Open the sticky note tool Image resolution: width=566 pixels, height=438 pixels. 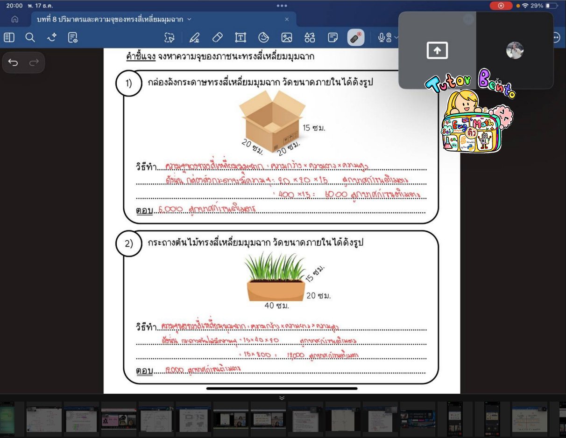coord(333,37)
